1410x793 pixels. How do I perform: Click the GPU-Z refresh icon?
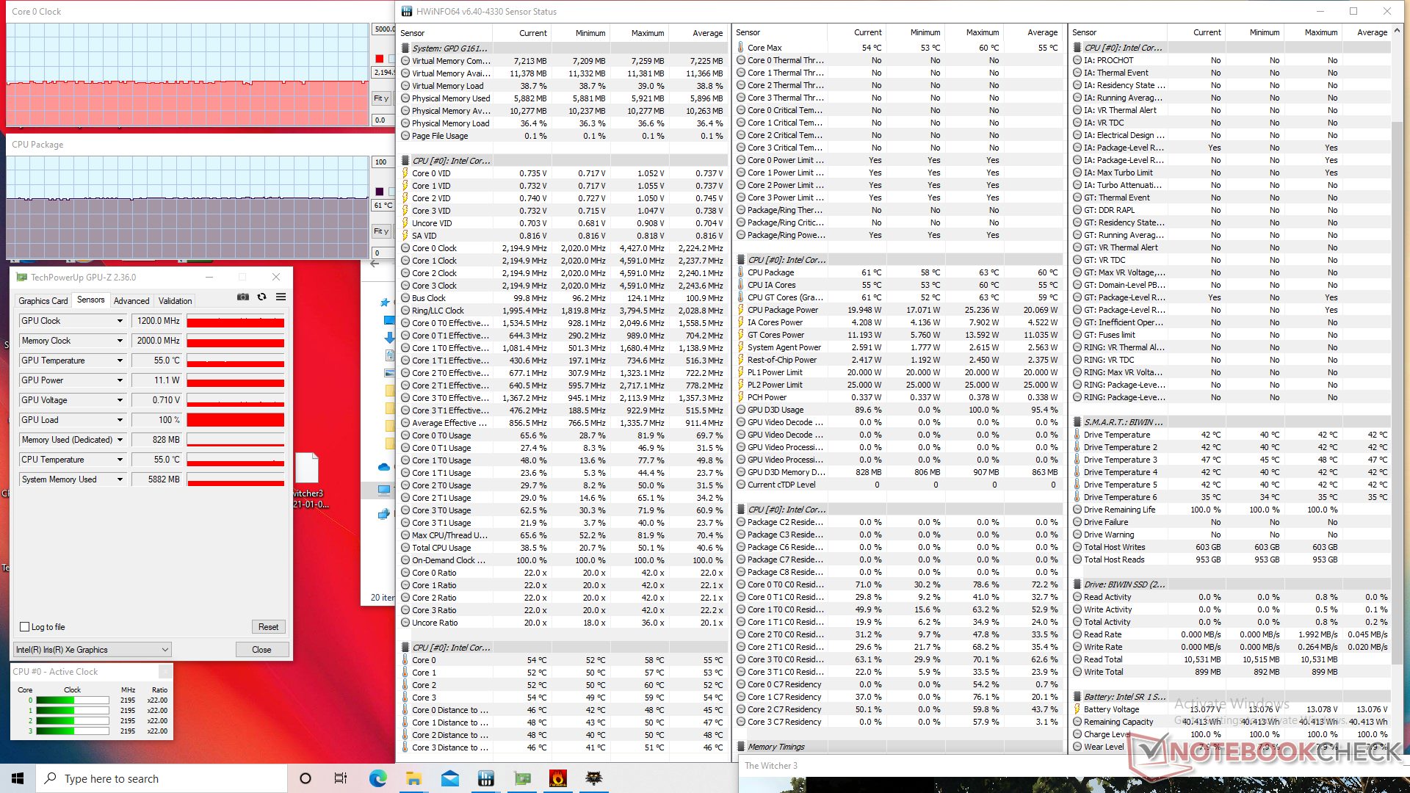coord(262,297)
